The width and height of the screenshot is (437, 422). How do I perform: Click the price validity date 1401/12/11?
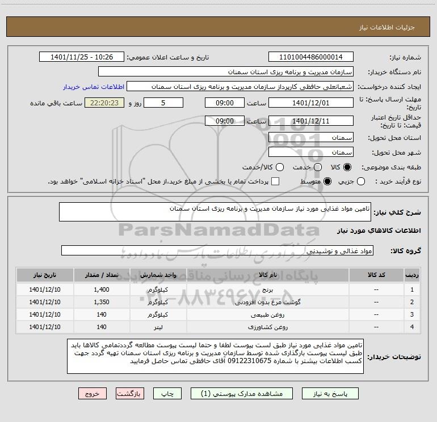point(311,121)
